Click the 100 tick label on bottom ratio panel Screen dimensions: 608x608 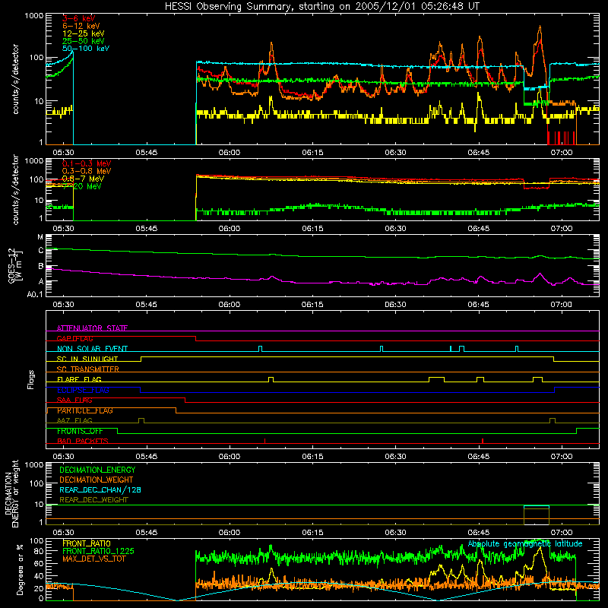pyautogui.click(x=36, y=540)
